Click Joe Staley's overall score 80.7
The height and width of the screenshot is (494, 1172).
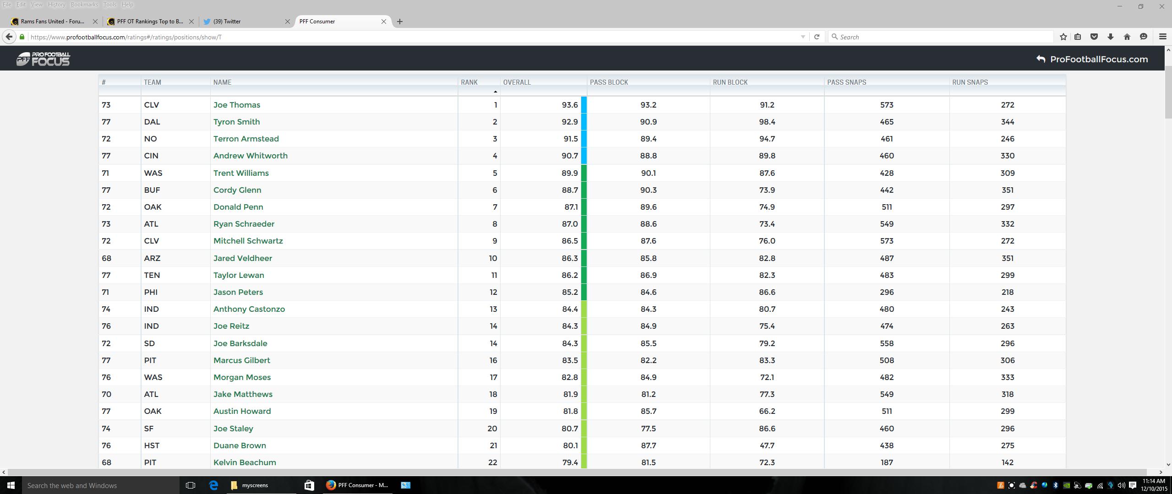(570, 429)
